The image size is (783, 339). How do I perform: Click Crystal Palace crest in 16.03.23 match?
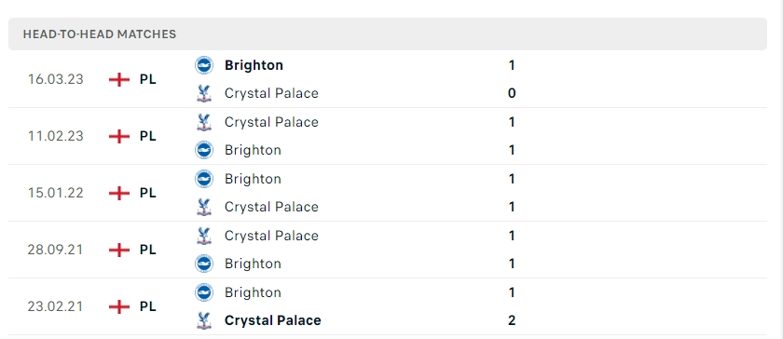pyautogui.click(x=204, y=93)
